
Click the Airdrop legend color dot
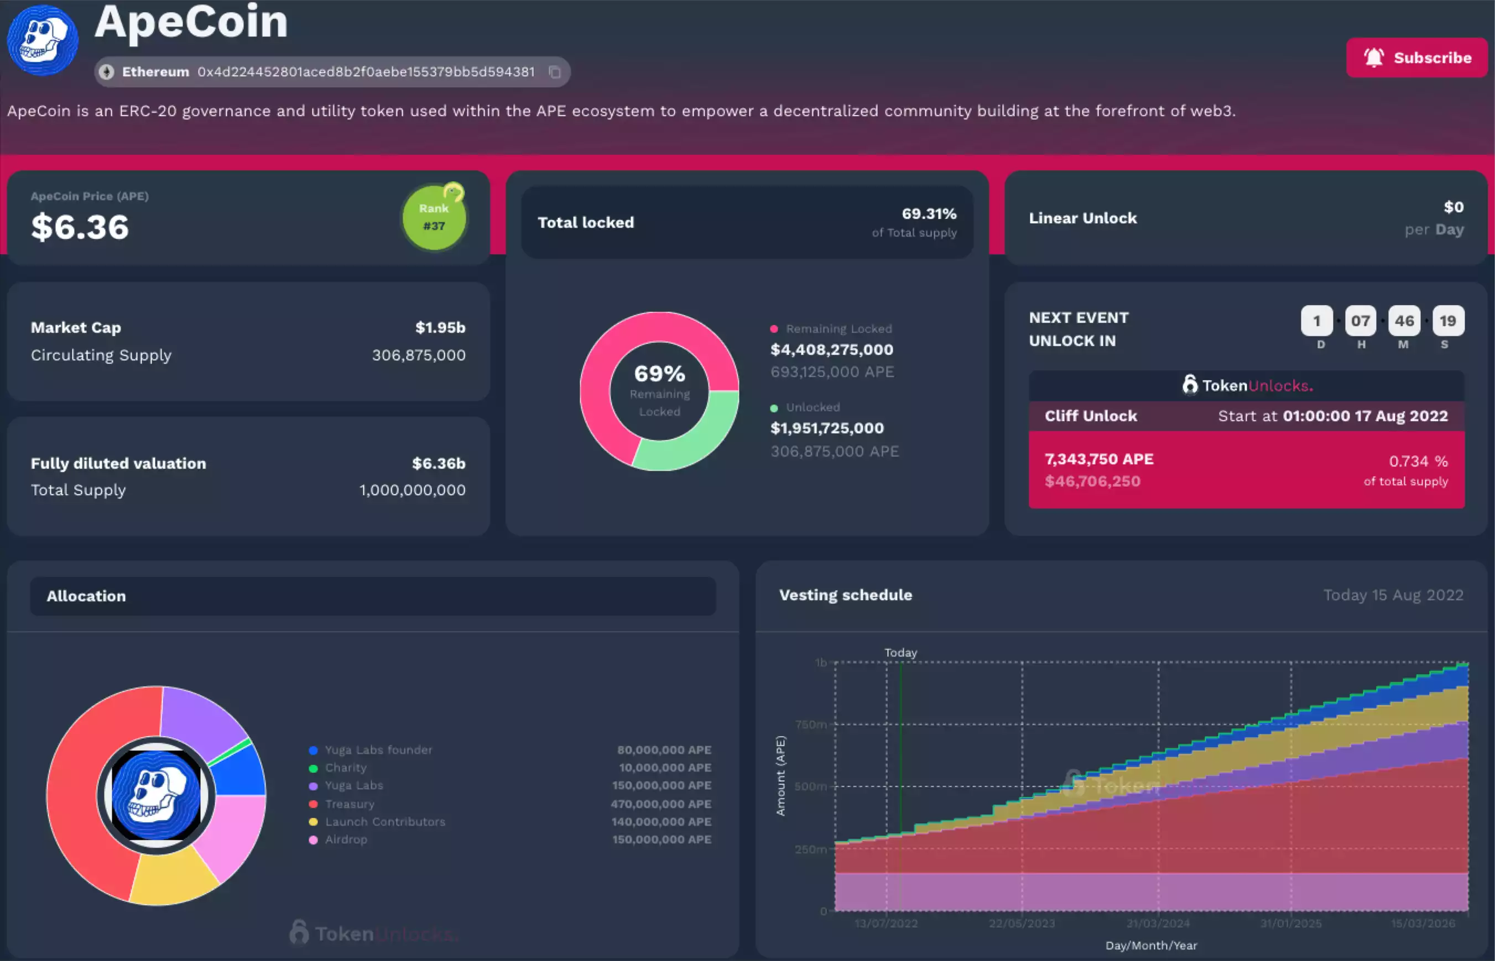point(313,840)
